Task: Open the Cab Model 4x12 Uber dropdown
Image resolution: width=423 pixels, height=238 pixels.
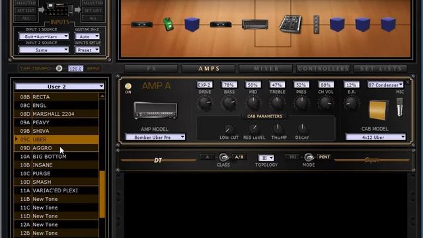Action: tap(375, 137)
